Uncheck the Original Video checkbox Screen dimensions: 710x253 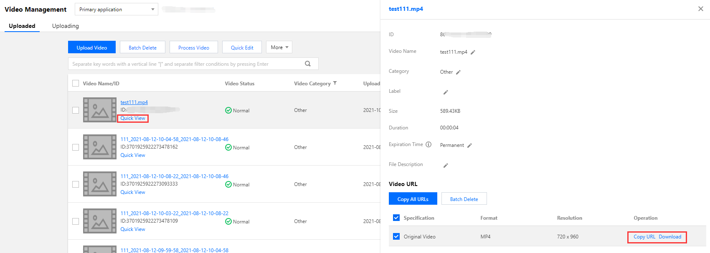[x=396, y=236]
